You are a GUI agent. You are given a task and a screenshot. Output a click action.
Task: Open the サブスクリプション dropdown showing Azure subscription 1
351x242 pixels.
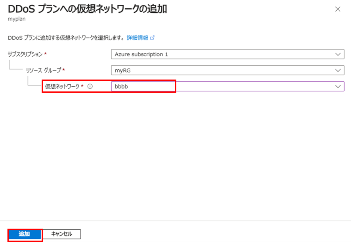227,54
